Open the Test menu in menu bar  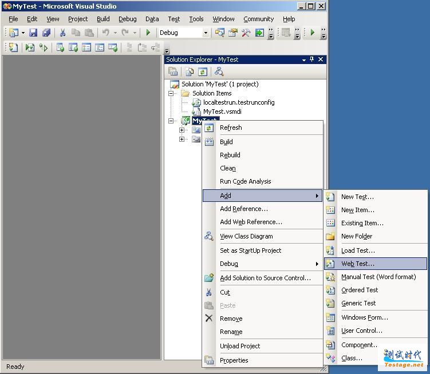coord(174,19)
